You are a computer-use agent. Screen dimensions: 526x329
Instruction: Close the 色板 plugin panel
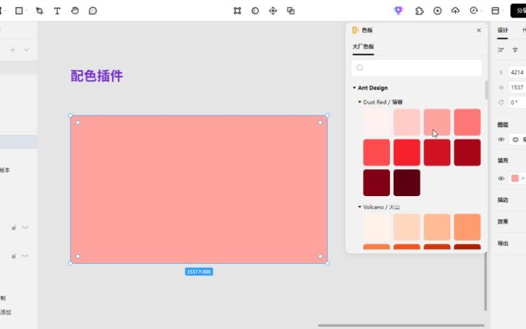[479, 30]
